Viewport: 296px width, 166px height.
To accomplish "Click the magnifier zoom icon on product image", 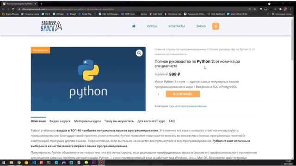I will [139, 53].
